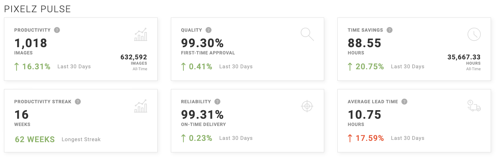Click the 35,667.33 all-time hours total
The width and height of the screenshot is (498, 157).
(x=464, y=57)
